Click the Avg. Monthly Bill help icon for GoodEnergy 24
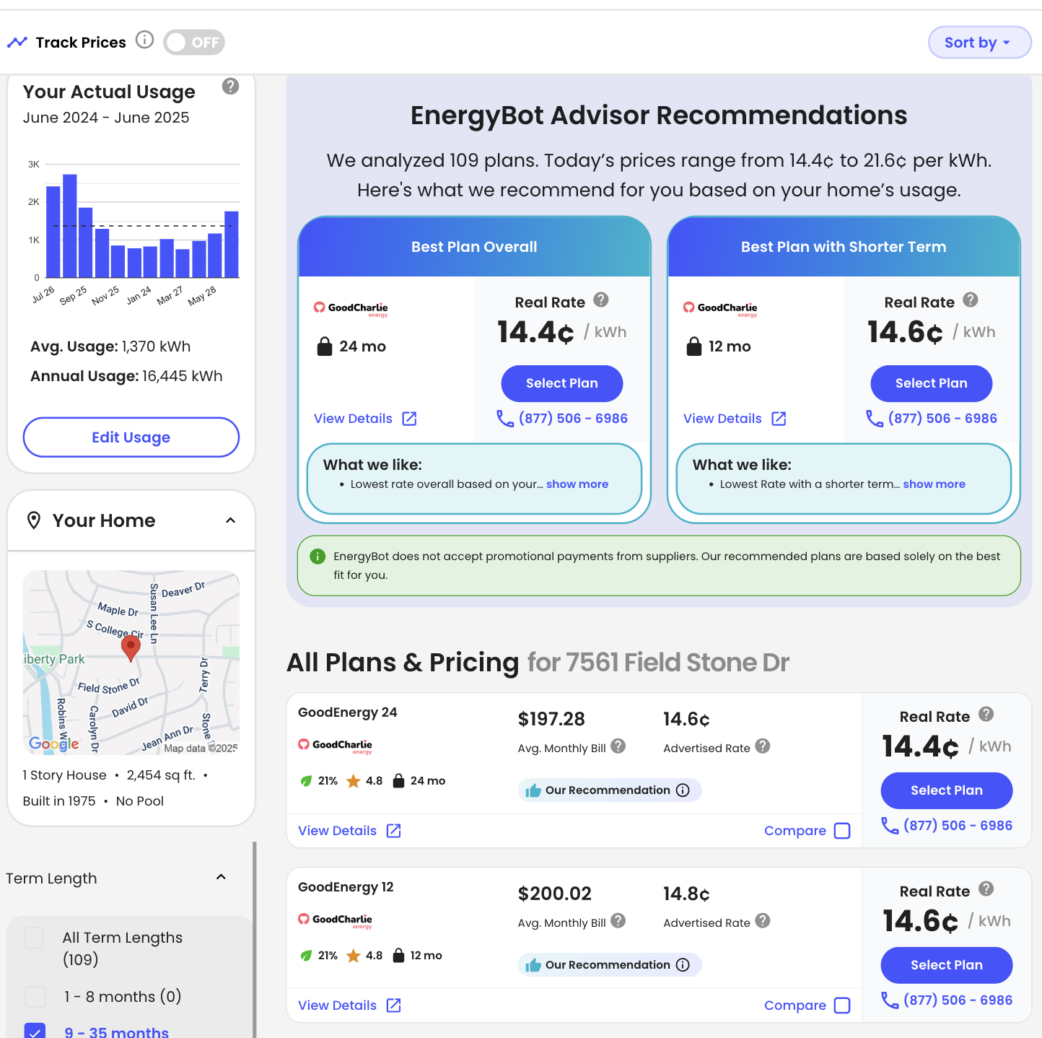 618,746
